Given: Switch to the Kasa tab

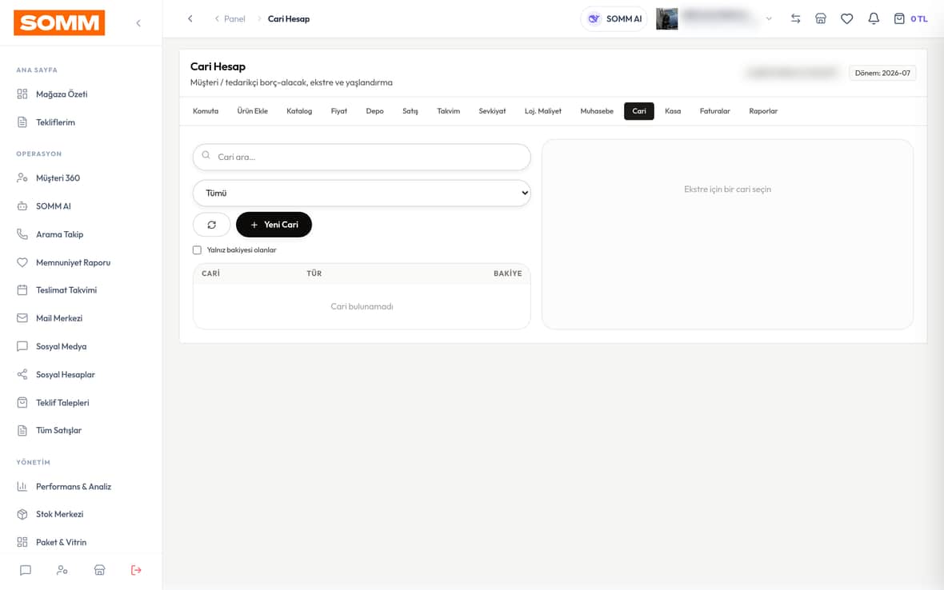Looking at the screenshot, I should 673,111.
